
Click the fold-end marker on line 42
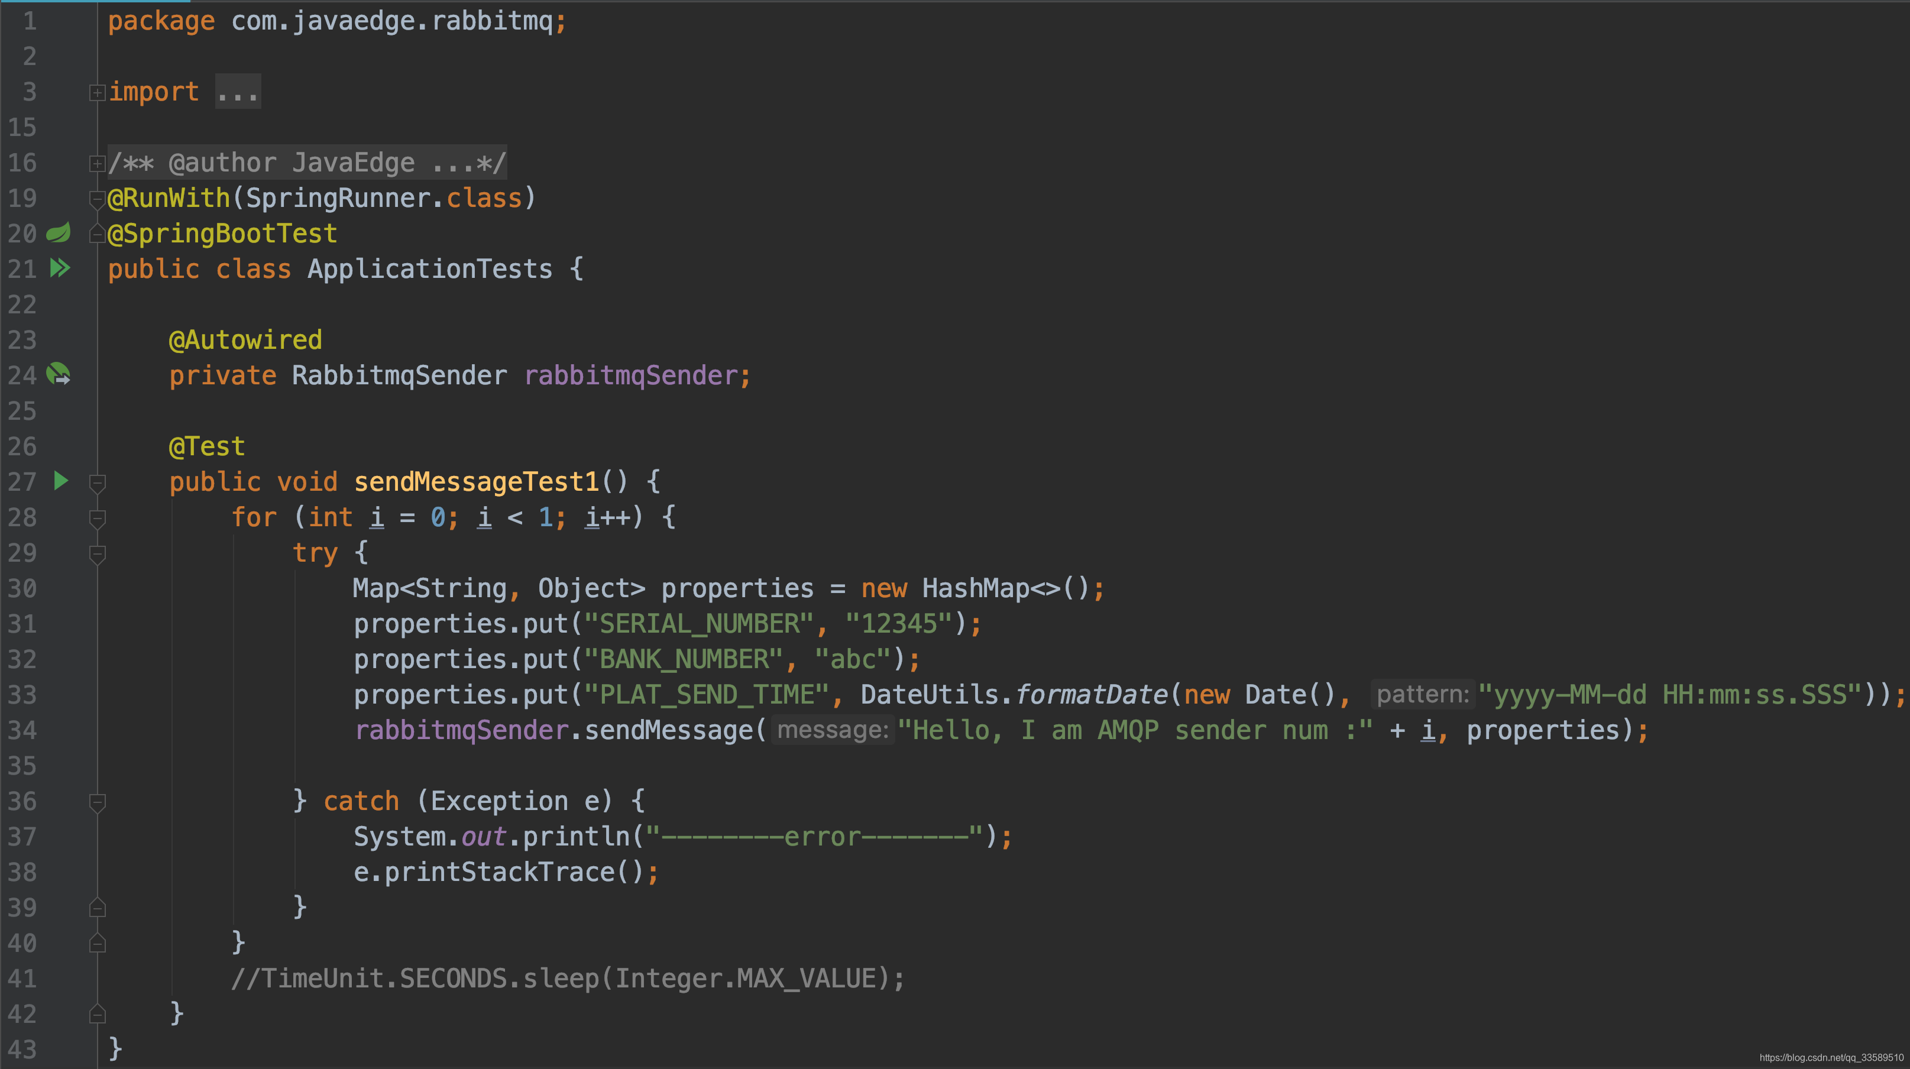pyautogui.click(x=97, y=1013)
